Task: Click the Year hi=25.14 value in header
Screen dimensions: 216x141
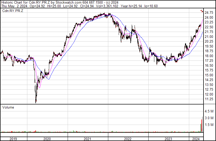Action: tap(131, 6)
